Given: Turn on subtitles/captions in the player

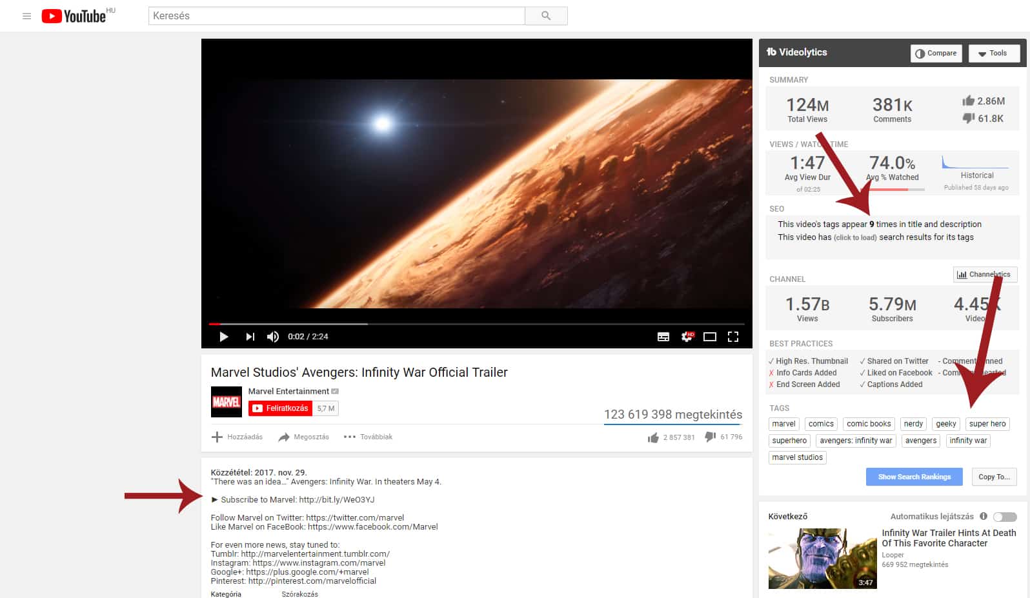Looking at the screenshot, I should [x=663, y=337].
